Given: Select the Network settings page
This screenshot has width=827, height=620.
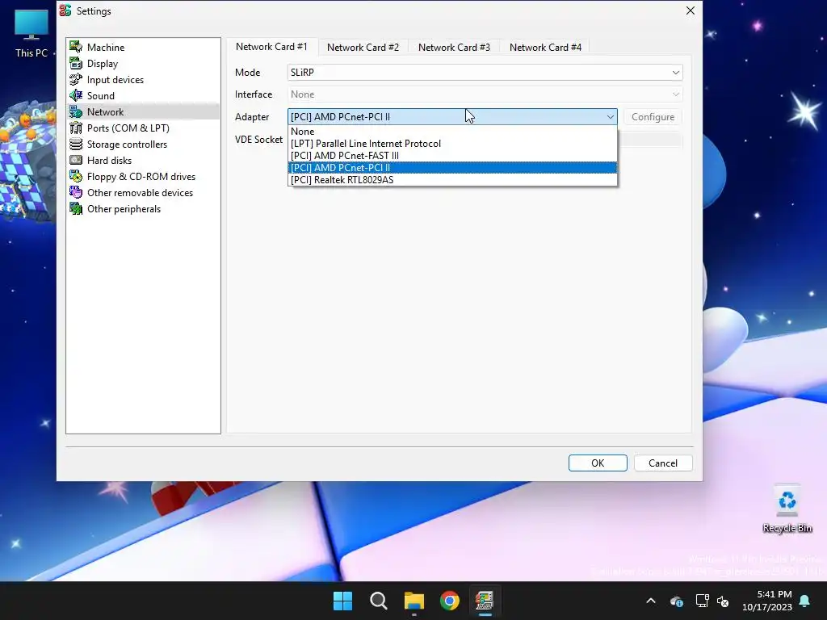Looking at the screenshot, I should [x=105, y=111].
